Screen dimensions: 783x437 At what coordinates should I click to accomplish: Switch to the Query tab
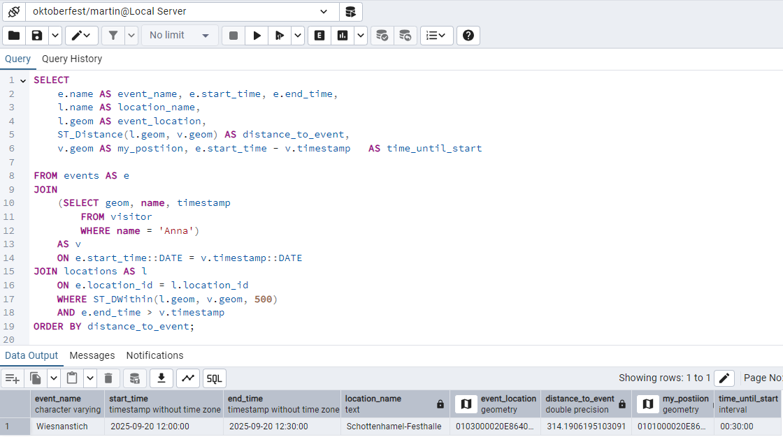coord(18,59)
